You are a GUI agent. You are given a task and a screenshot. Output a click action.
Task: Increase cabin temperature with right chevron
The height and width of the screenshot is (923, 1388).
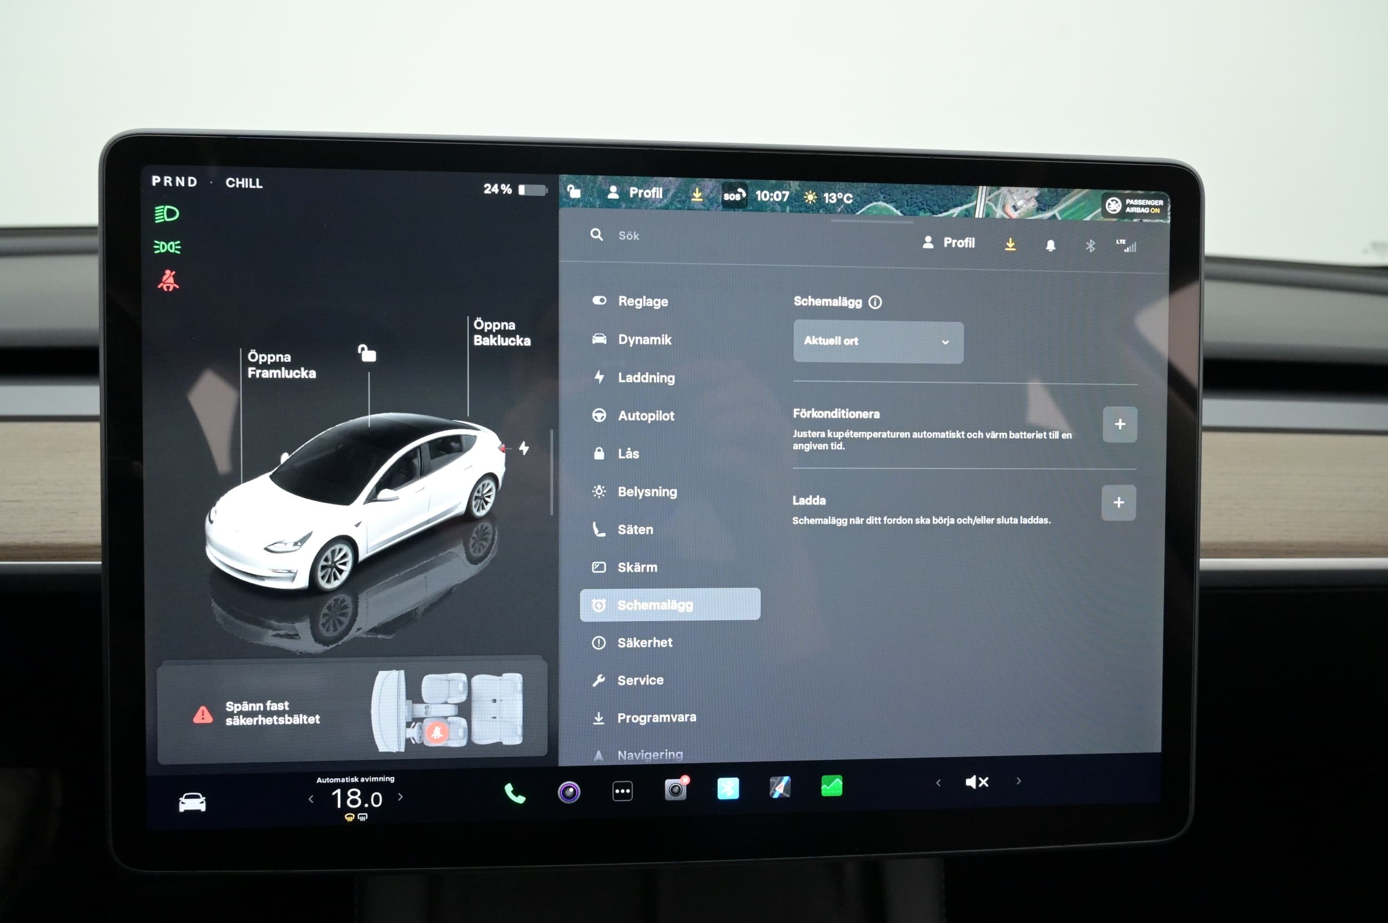(400, 797)
